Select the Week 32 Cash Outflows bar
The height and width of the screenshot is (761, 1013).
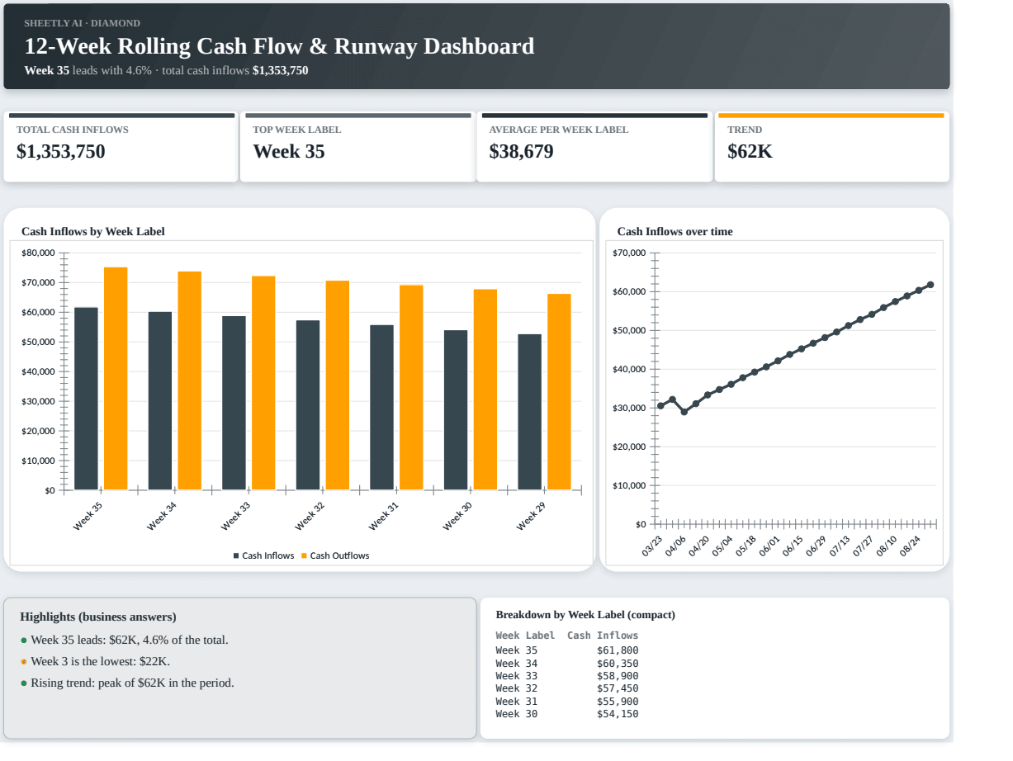click(338, 385)
